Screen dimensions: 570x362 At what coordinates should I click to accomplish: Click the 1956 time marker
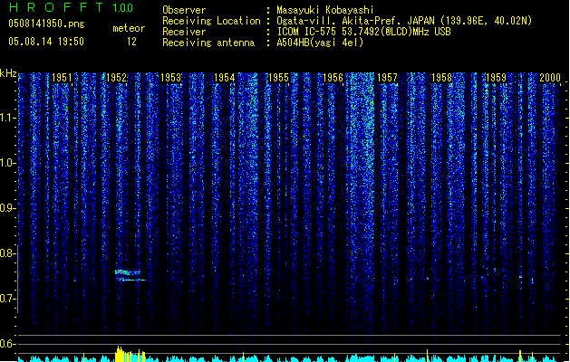333,78
